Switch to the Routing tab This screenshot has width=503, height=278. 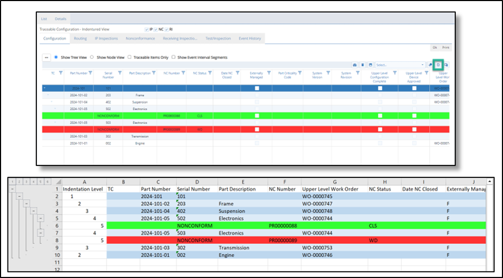(x=80, y=39)
